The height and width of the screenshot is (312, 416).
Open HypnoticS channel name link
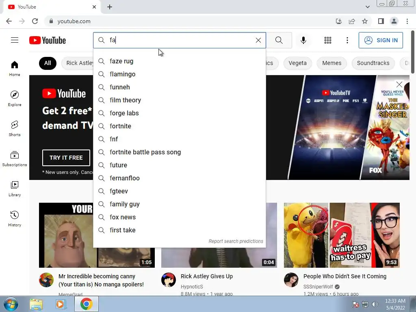192,287
